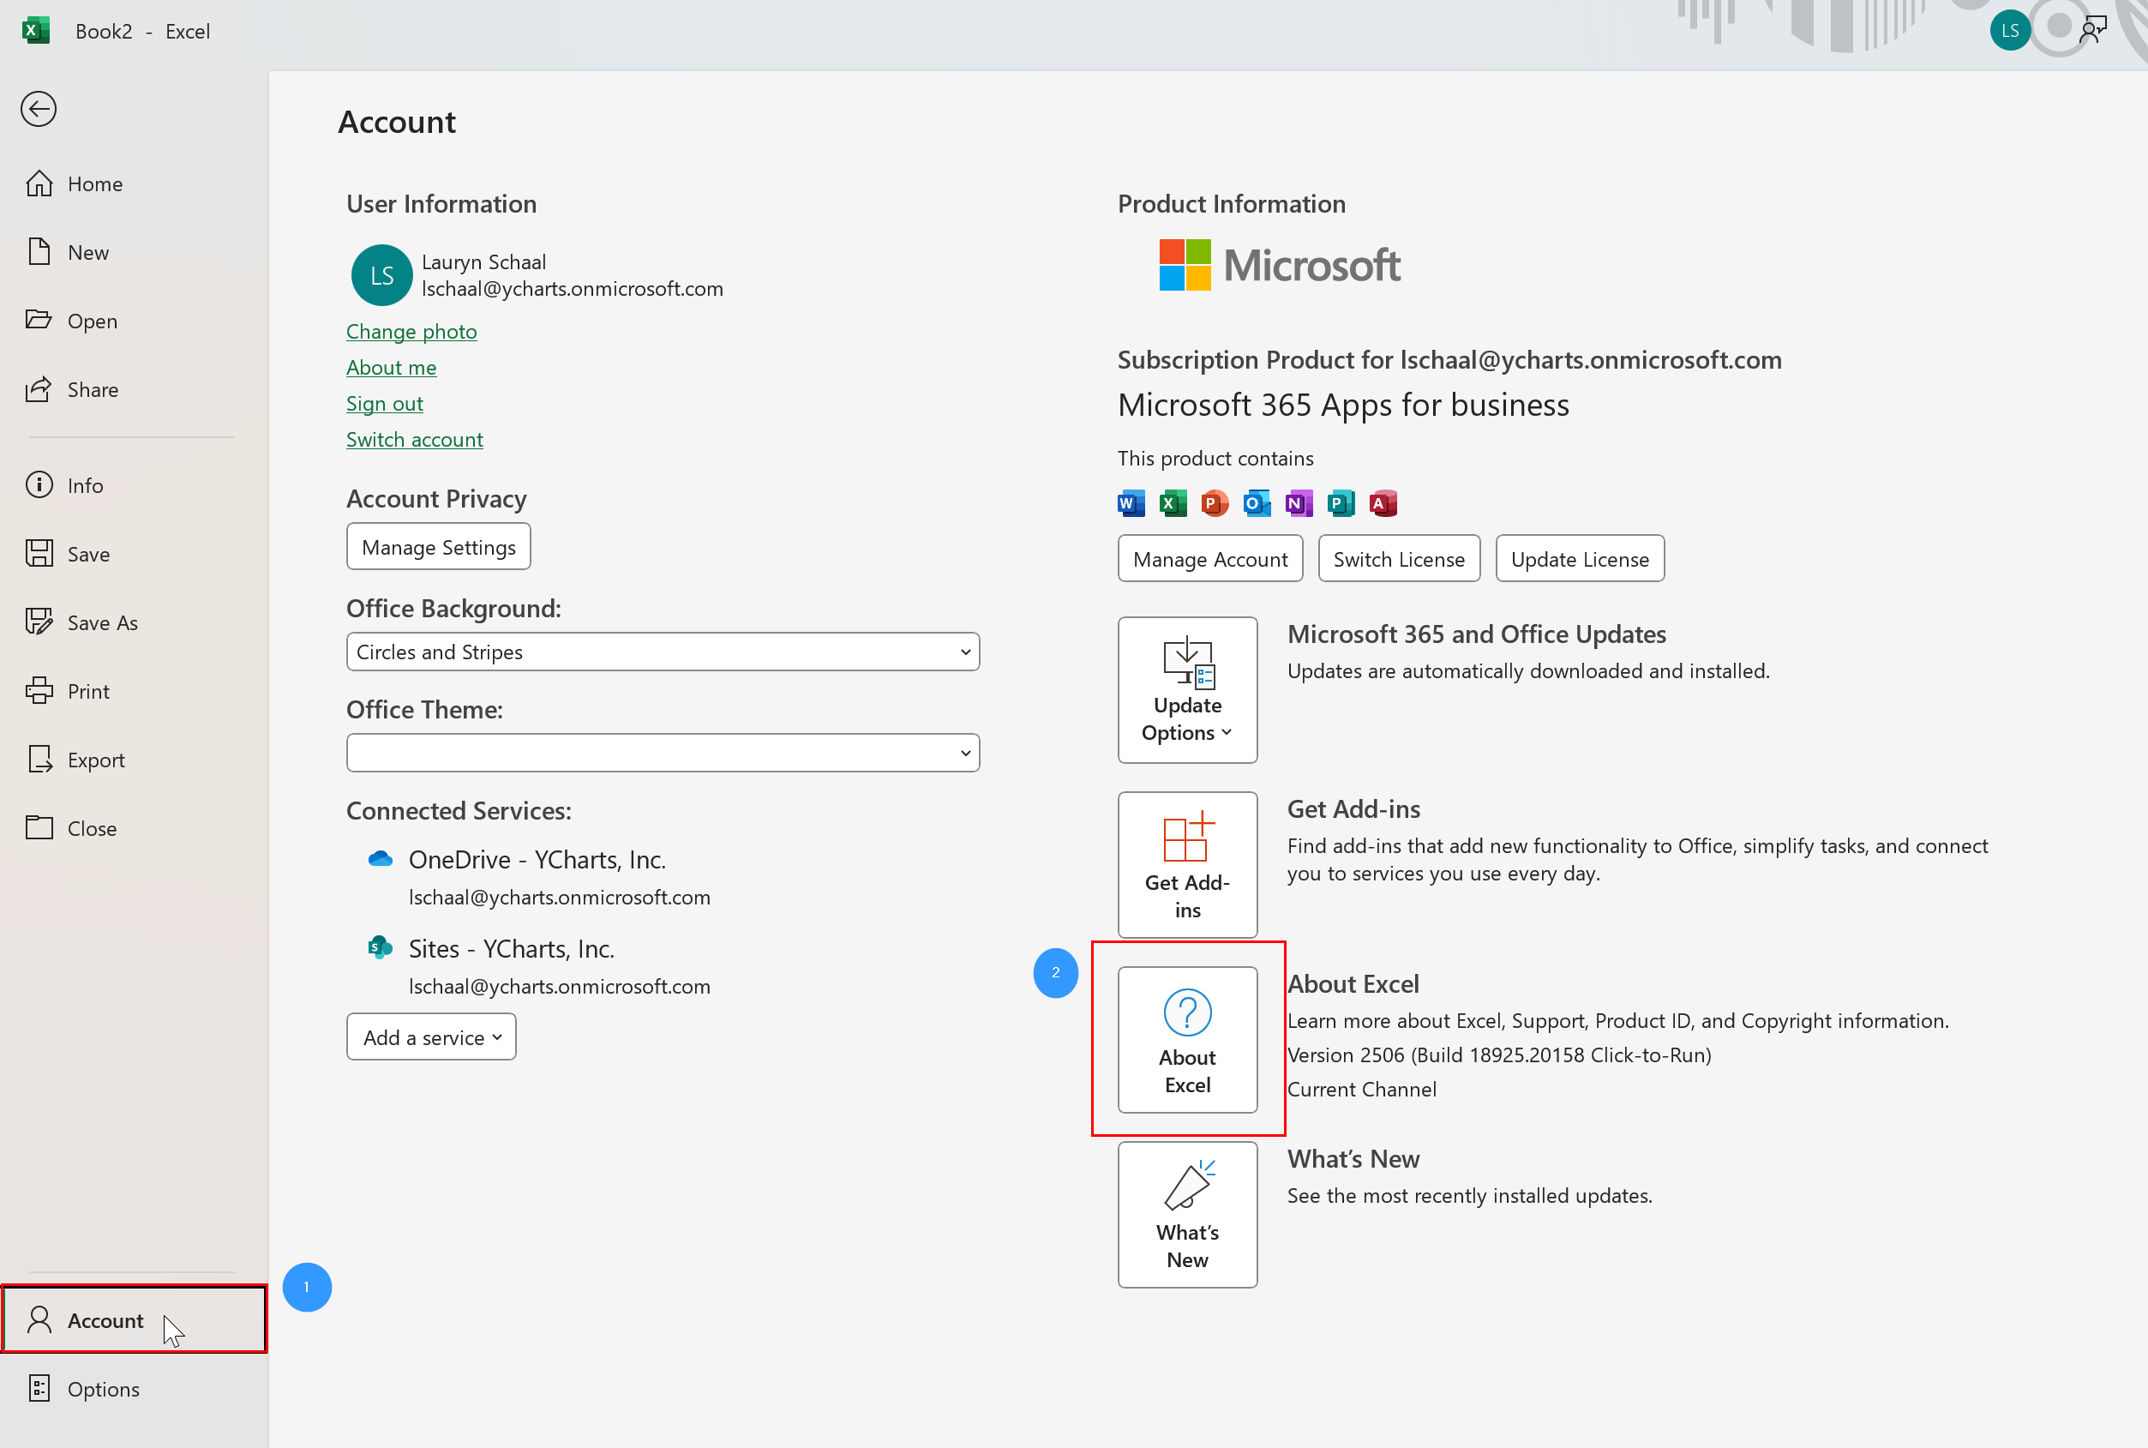This screenshot has width=2148, height=1448.
Task: Click the Access app icon in product list
Action: (1383, 503)
